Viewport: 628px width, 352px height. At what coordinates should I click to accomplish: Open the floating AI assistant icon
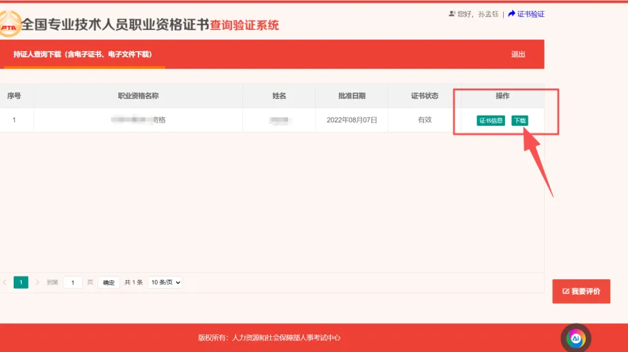[575, 338]
